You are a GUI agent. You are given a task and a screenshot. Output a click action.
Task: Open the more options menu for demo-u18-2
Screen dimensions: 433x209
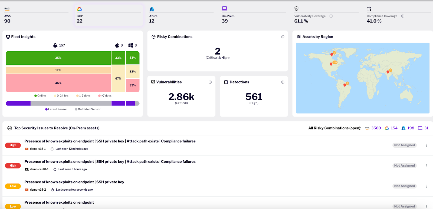pyautogui.click(x=426, y=186)
